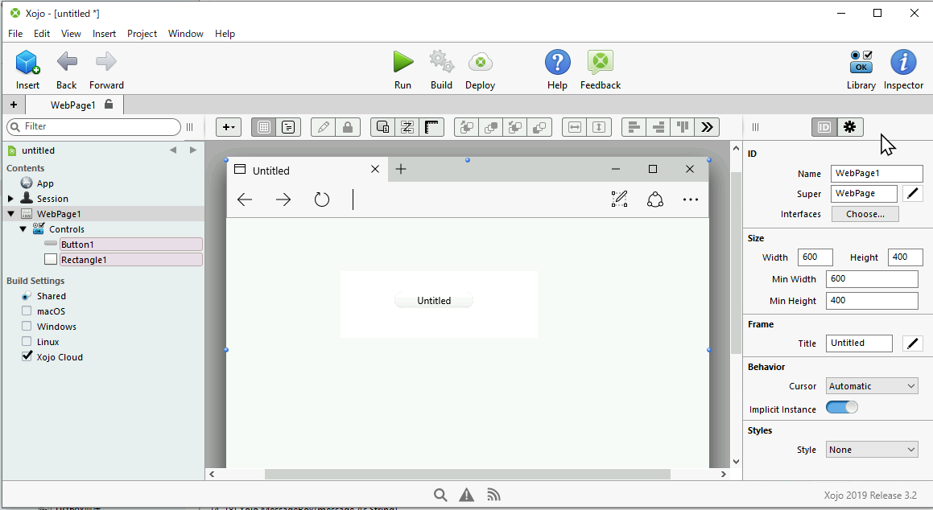
Task: Open the Style dropdown set to None
Action: pyautogui.click(x=872, y=450)
